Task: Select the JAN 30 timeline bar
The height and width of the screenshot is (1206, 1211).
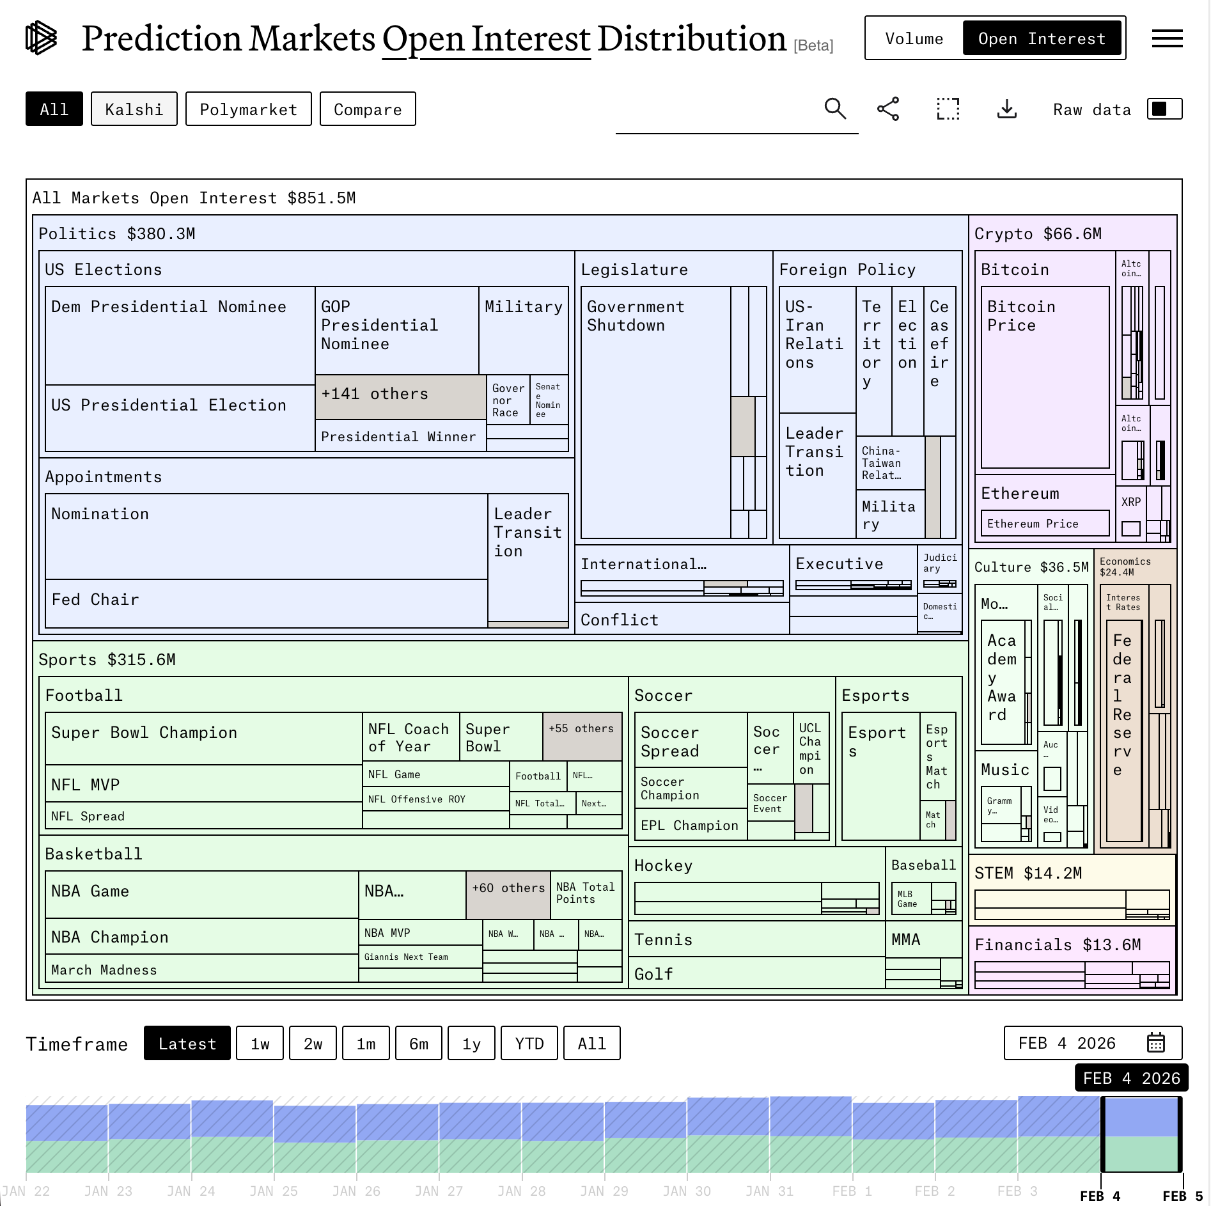Action: point(728,1135)
